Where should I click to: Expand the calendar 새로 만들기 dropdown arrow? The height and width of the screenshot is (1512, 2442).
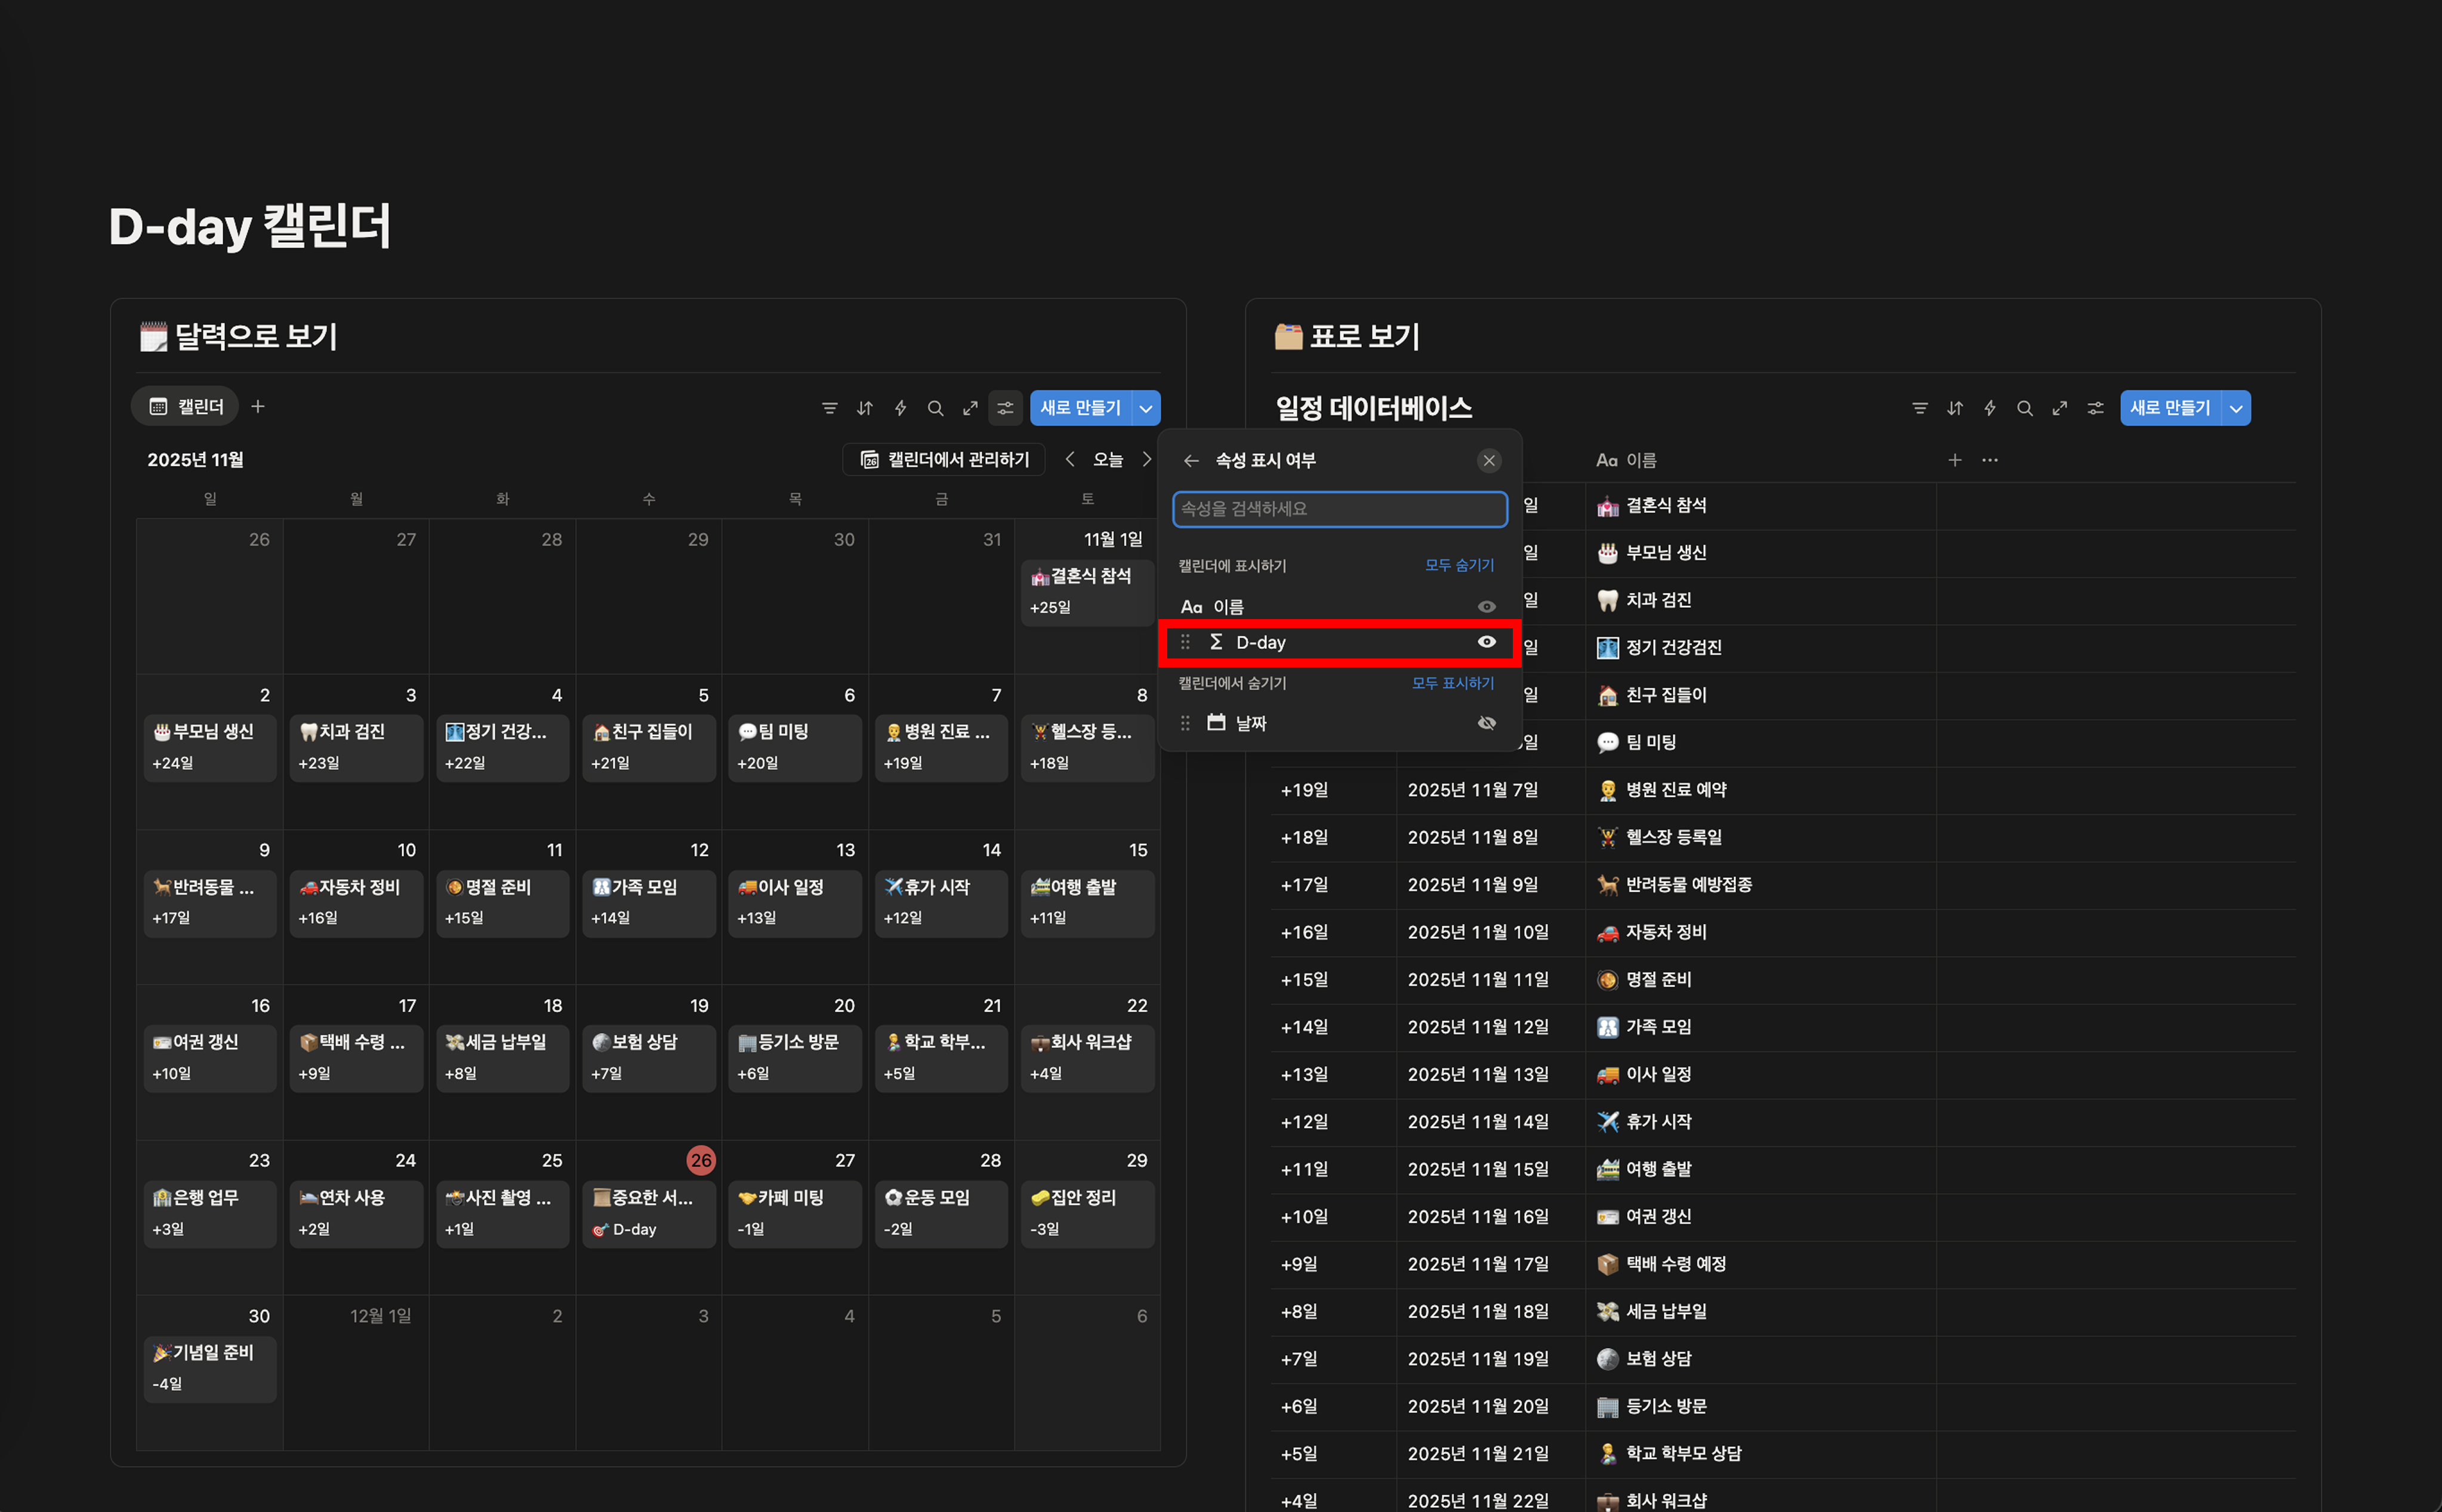[1146, 408]
